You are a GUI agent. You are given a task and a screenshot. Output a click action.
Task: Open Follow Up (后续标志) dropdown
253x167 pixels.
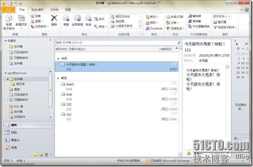pyautogui.click(x=175, y=29)
